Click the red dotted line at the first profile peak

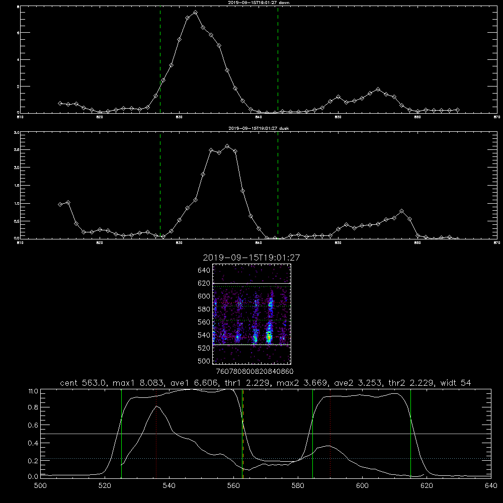[x=156, y=434]
